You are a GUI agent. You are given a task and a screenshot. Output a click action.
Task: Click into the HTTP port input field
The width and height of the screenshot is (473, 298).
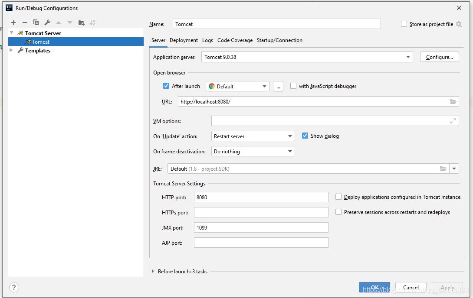click(x=261, y=197)
